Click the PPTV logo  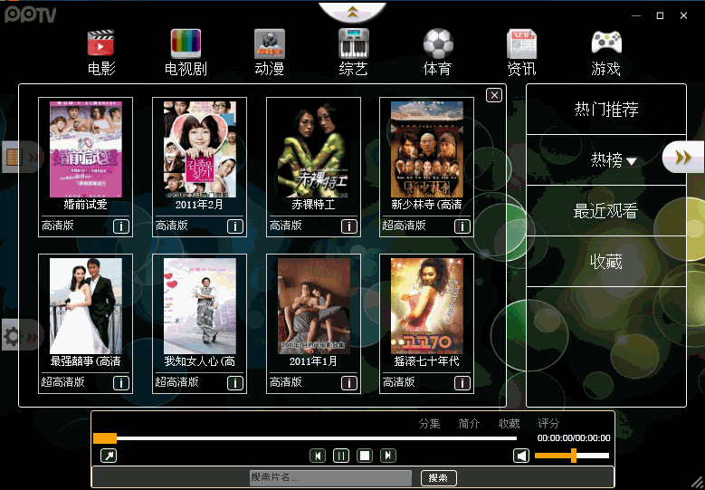tap(30, 14)
